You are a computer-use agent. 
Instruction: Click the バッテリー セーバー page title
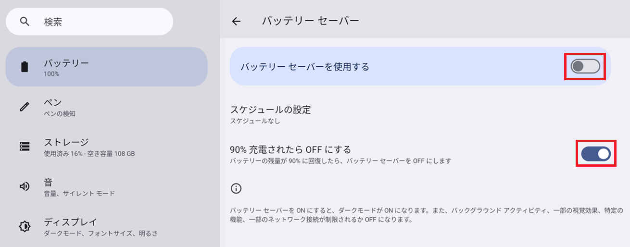point(310,21)
